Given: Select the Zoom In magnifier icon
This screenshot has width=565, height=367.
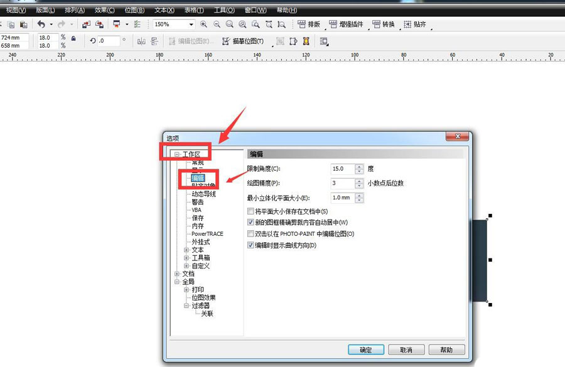Looking at the screenshot, I should point(203,24).
